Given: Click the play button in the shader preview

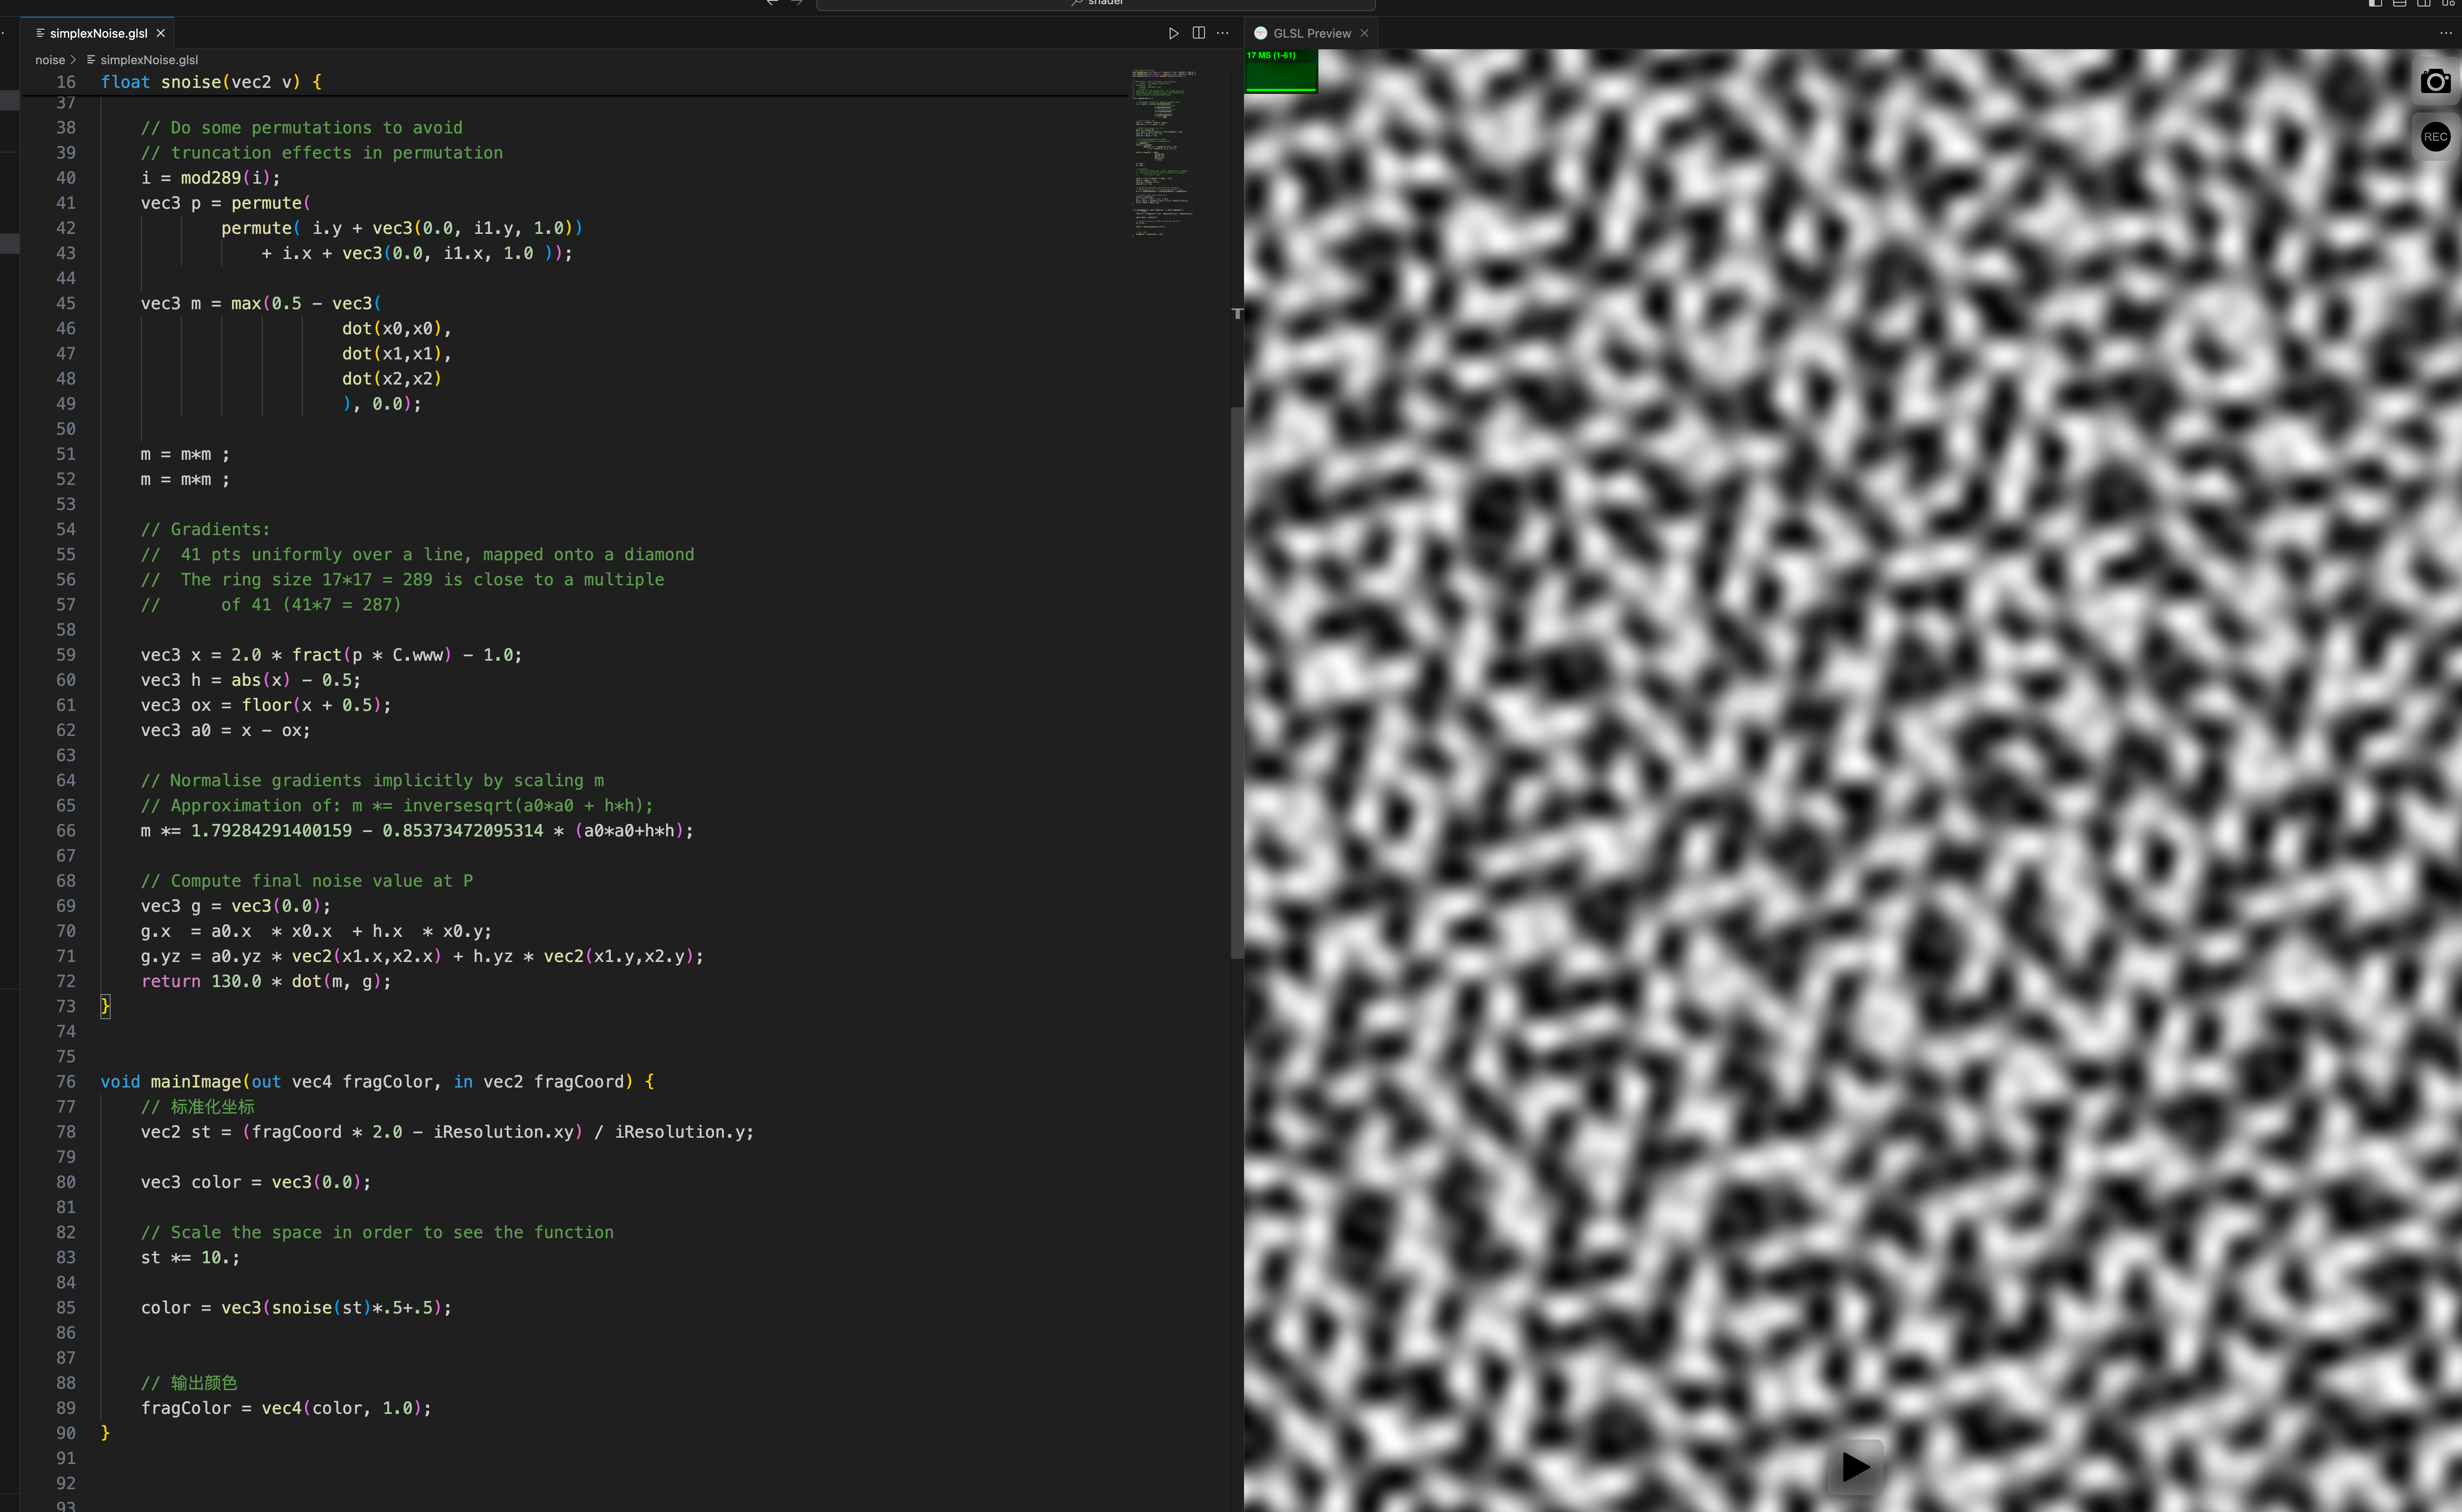Looking at the screenshot, I should (1855, 1467).
